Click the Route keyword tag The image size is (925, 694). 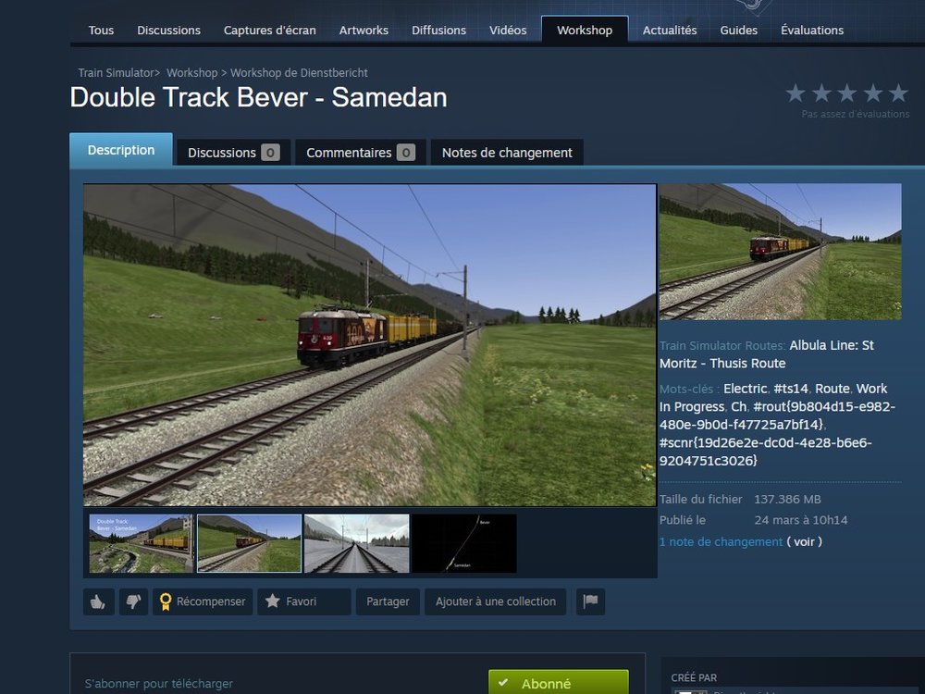[x=832, y=389]
